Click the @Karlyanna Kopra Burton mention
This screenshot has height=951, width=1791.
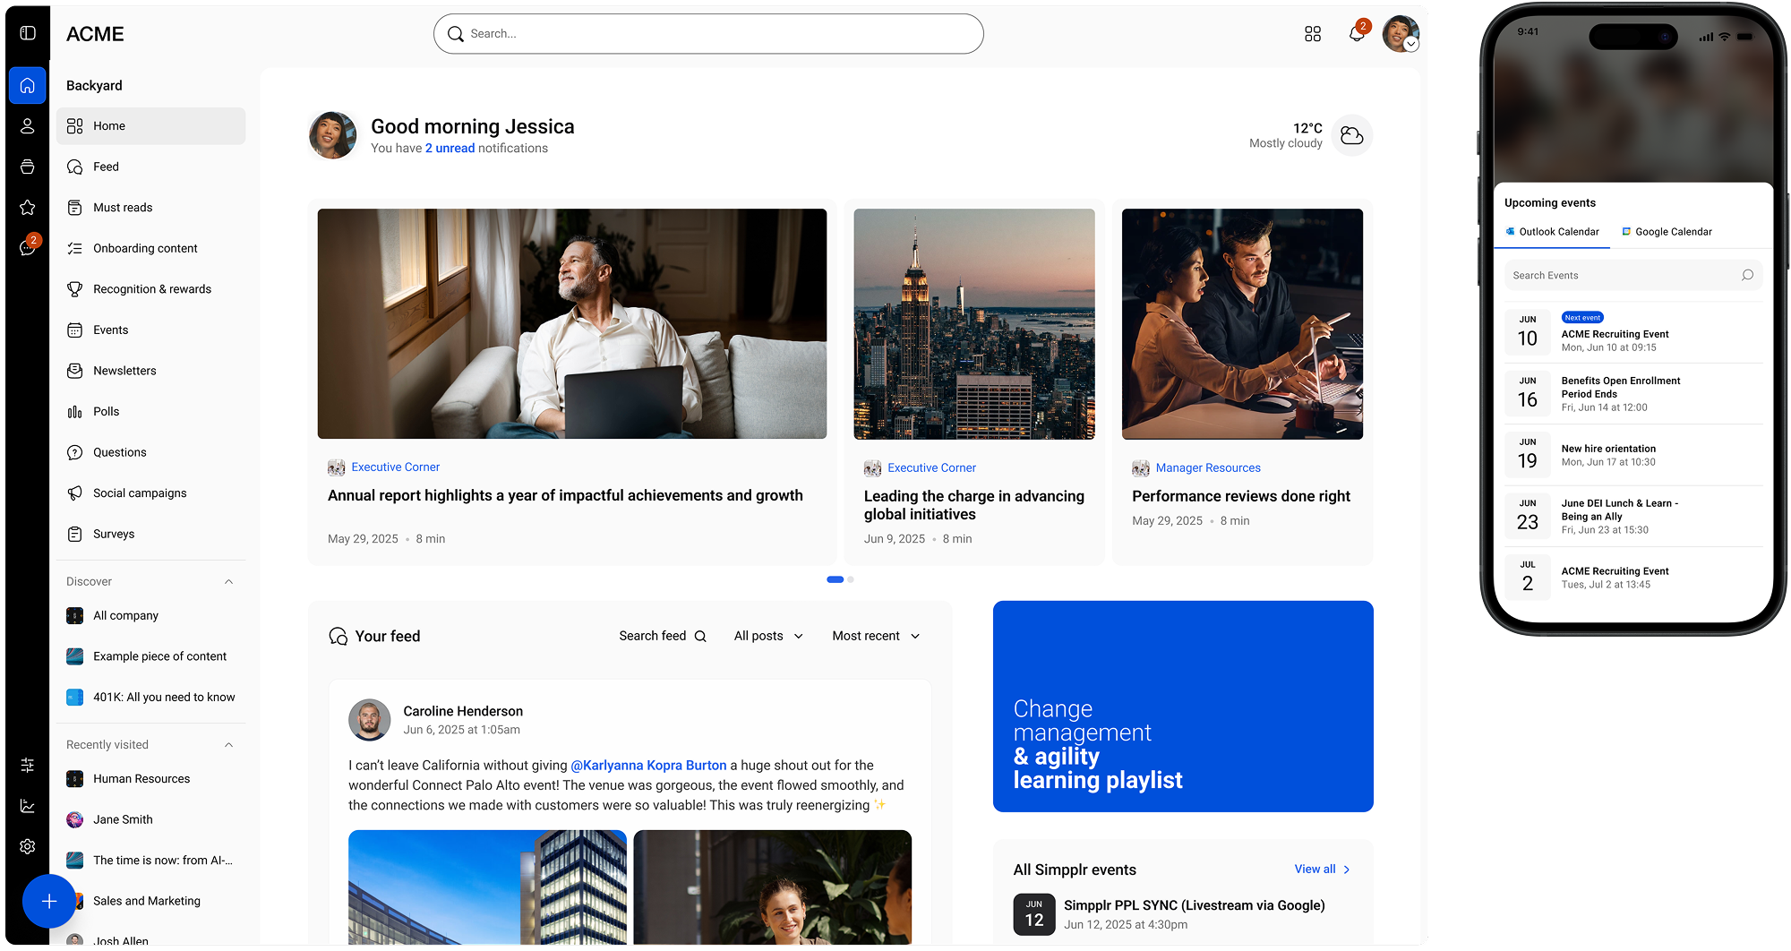pyautogui.click(x=648, y=766)
